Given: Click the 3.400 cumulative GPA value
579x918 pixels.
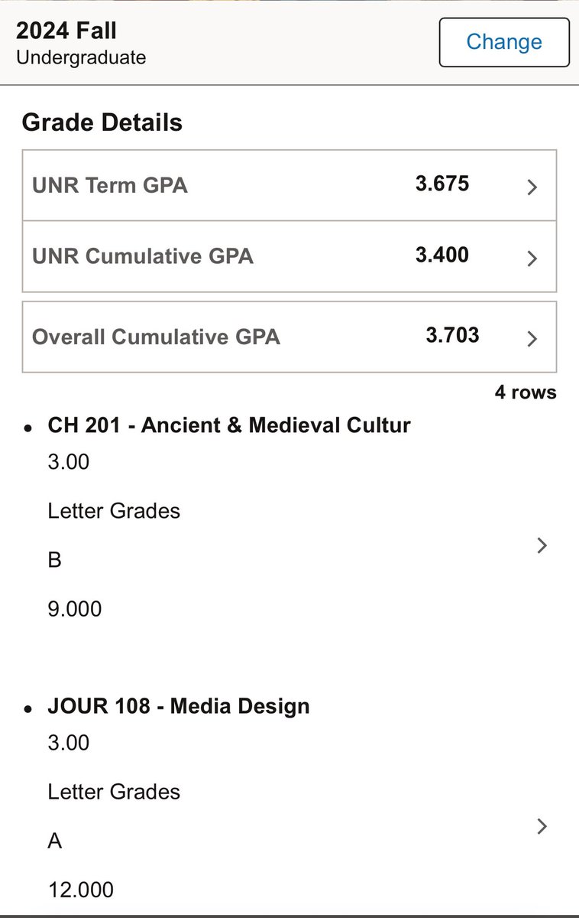Looking at the screenshot, I should [442, 256].
